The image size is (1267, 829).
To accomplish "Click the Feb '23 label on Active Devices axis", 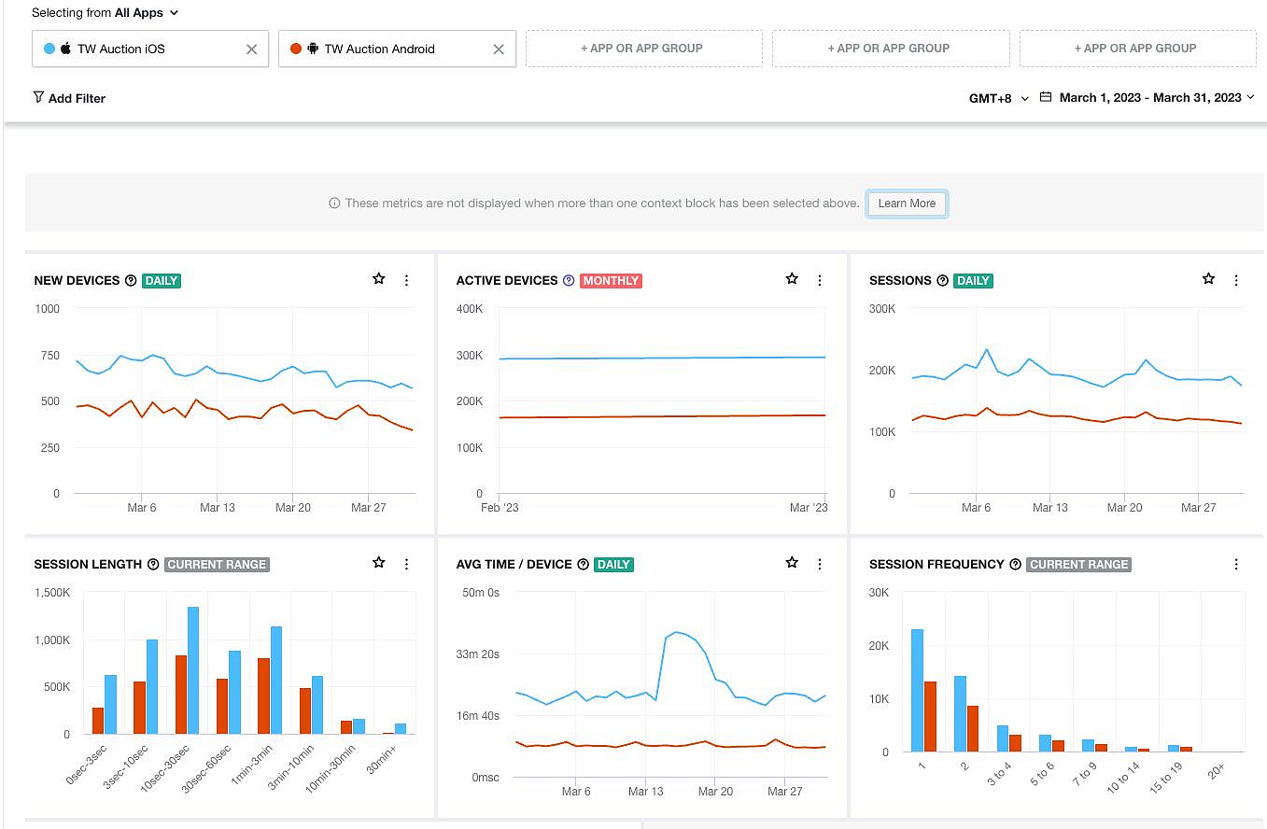I will [x=500, y=508].
